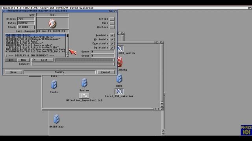Click drawer window horizontal scroll right arrow

(x=159, y=109)
